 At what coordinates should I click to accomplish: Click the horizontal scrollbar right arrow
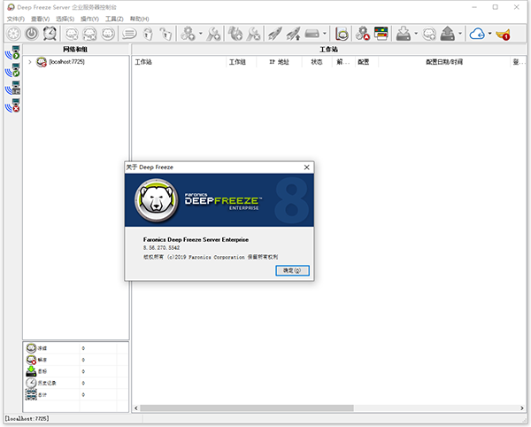tap(522, 408)
